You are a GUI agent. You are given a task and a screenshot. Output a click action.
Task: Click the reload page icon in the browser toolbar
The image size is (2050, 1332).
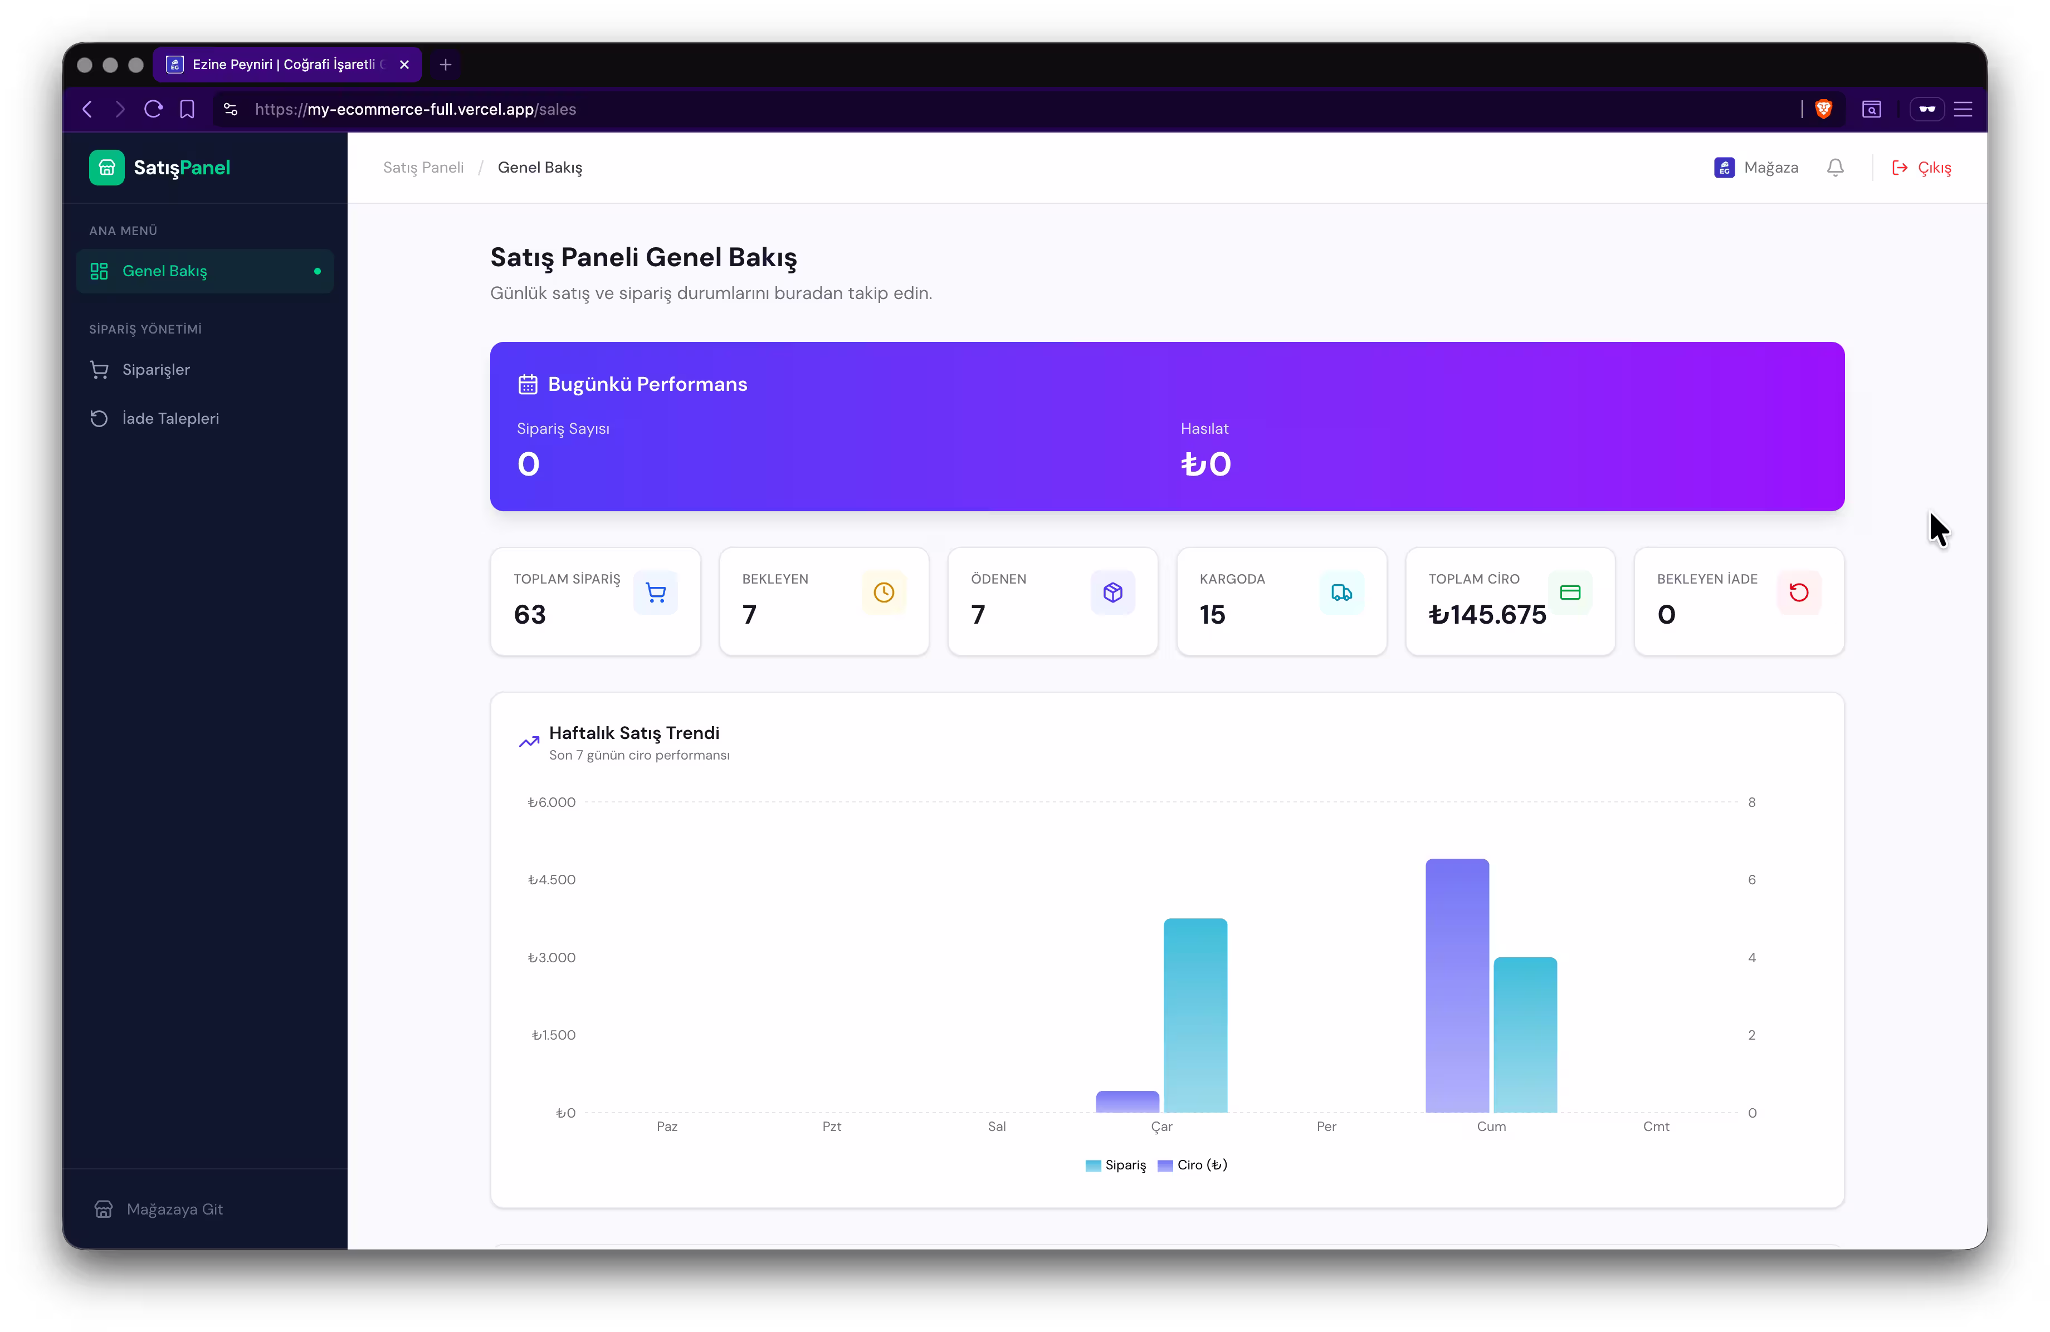153,109
